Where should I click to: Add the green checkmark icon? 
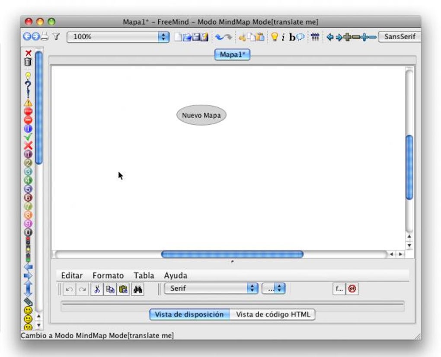coord(28,137)
